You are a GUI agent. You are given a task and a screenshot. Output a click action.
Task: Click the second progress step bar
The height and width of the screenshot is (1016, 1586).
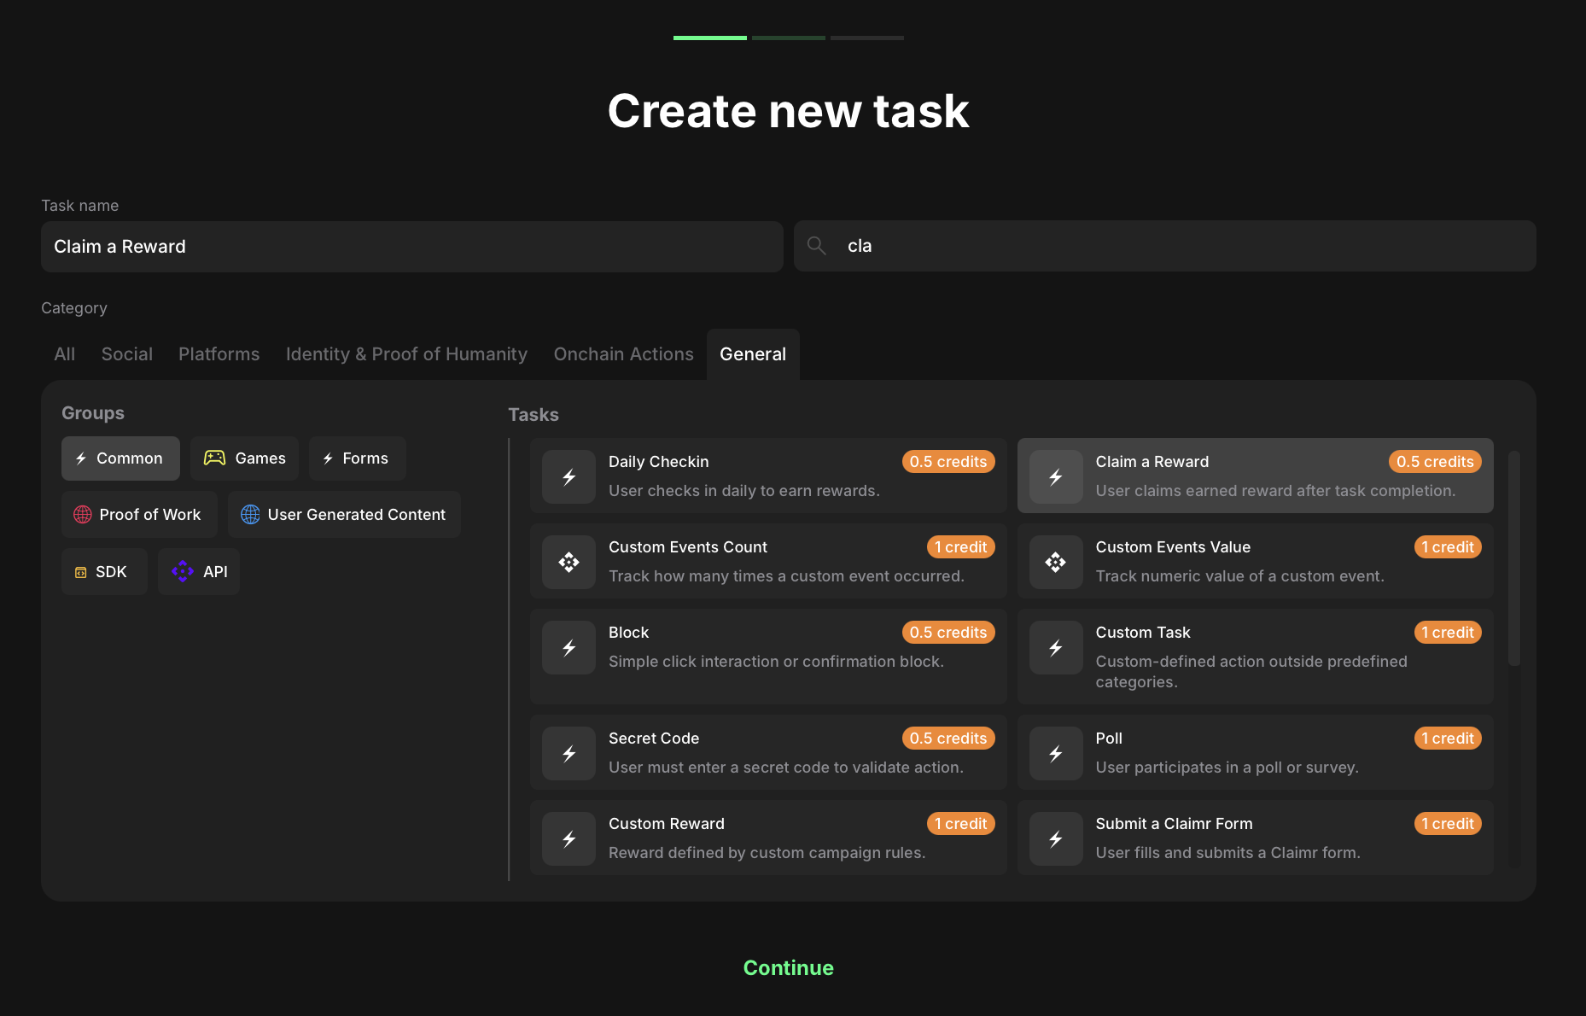point(788,38)
